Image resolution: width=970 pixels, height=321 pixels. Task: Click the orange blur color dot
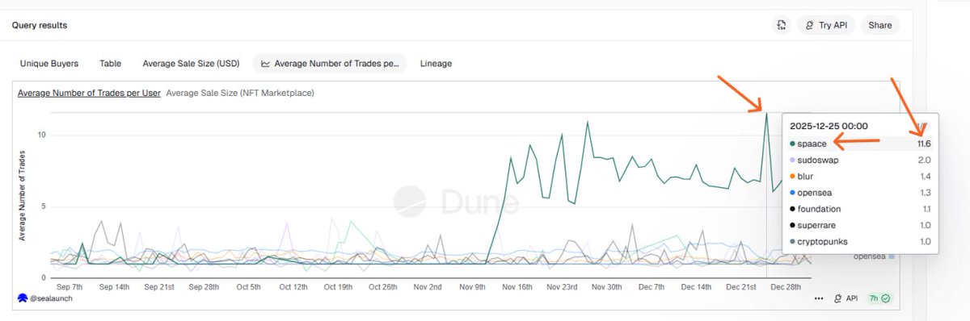pos(791,176)
